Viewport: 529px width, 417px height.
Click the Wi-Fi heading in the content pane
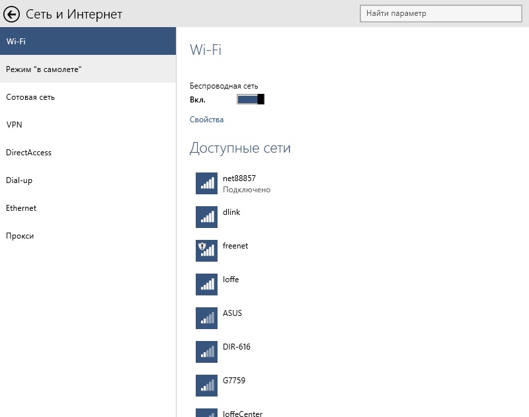(206, 50)
